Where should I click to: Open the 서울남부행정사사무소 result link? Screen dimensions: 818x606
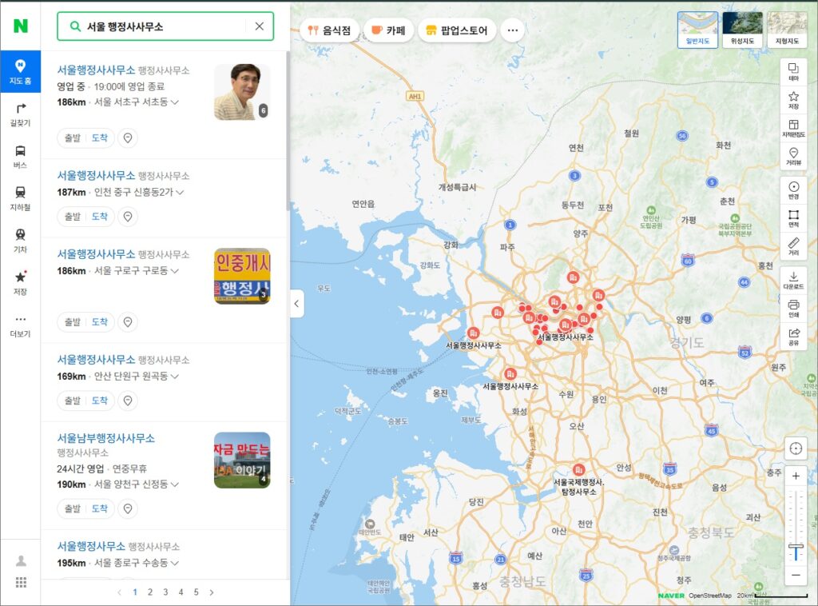coord(105,438)
